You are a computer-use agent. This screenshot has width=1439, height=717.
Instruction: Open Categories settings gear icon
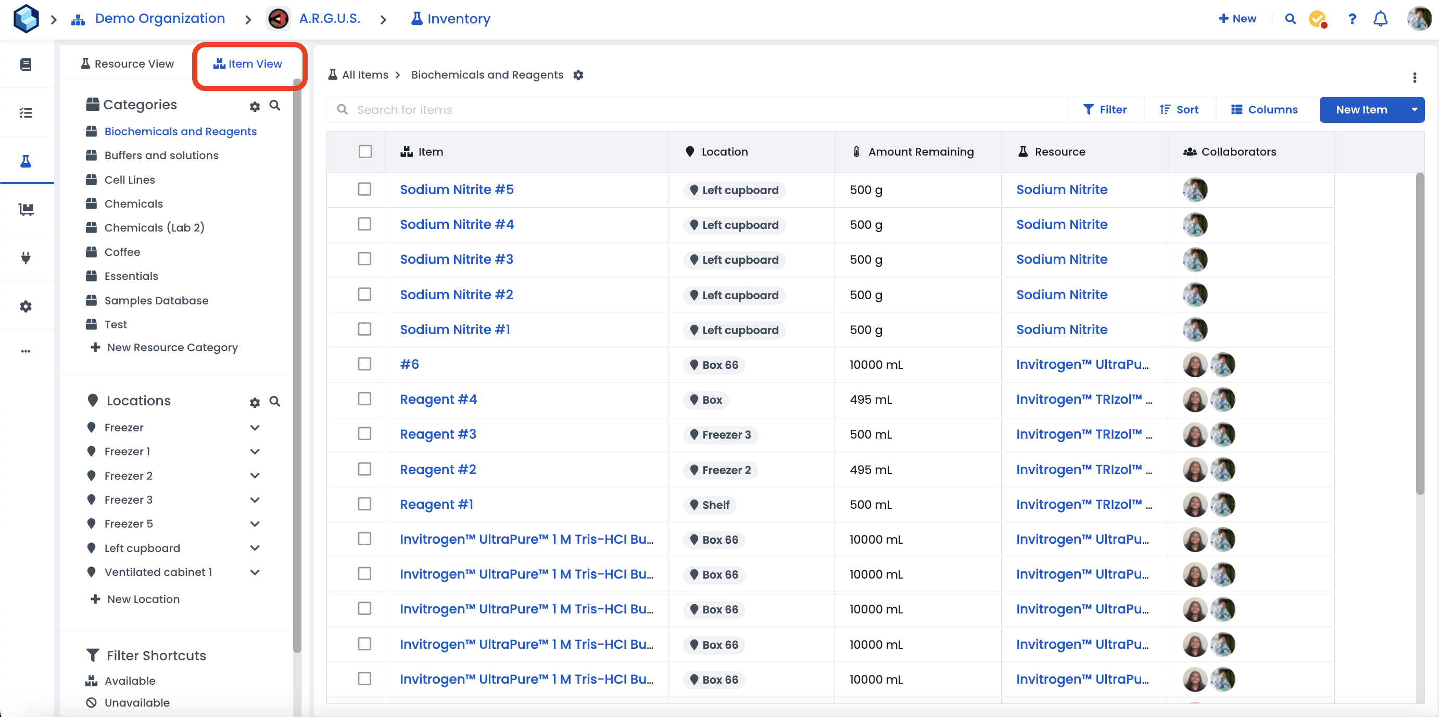pyautogui.click(x=255, y=106)
